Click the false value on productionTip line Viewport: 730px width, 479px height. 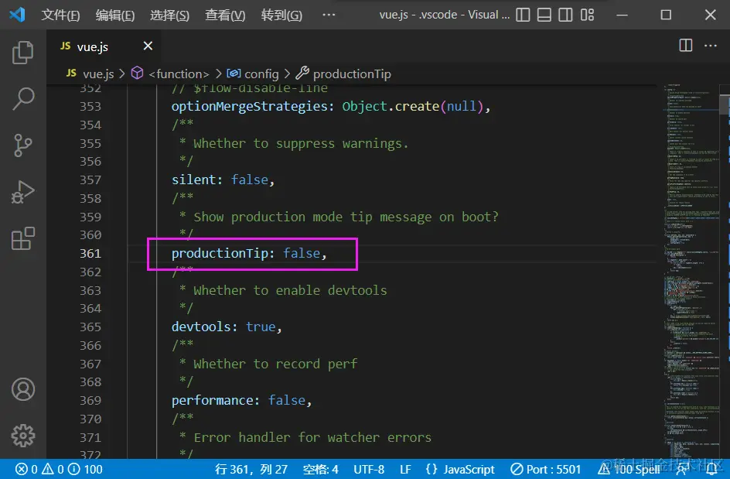click(302, 254)
